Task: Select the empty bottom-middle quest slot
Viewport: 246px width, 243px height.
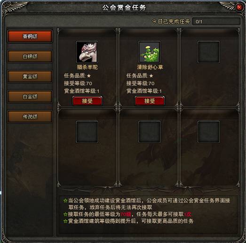Action: pos(150,132)
